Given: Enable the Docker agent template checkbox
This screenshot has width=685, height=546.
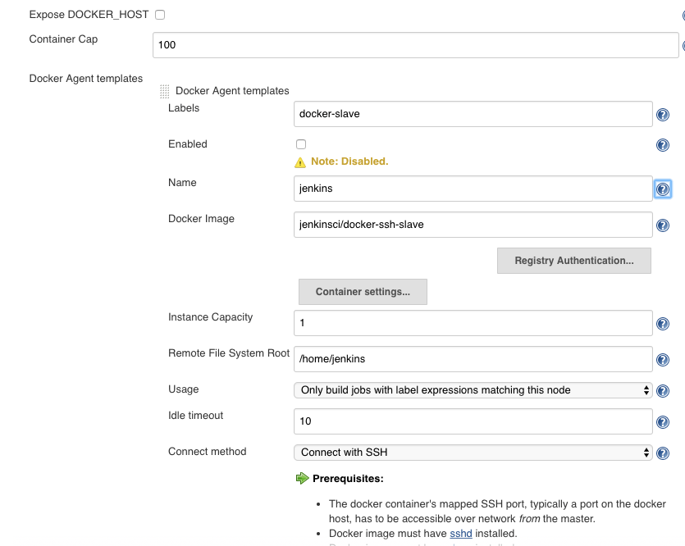Looking at the screenshot, I should [301, 144].
